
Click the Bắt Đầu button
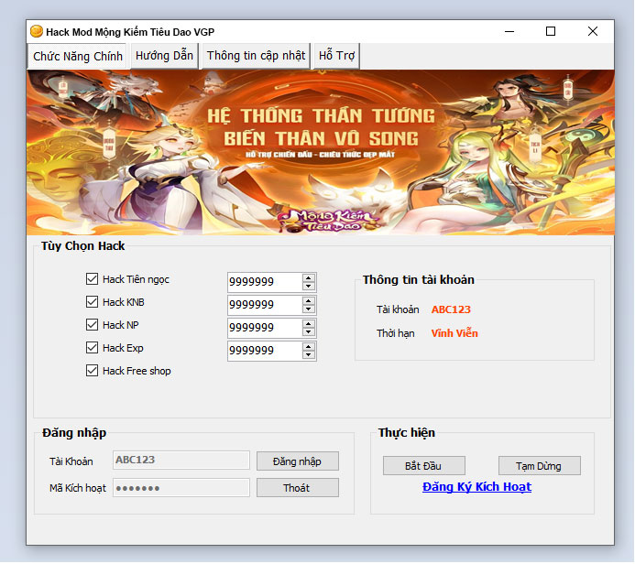(424, 466)
